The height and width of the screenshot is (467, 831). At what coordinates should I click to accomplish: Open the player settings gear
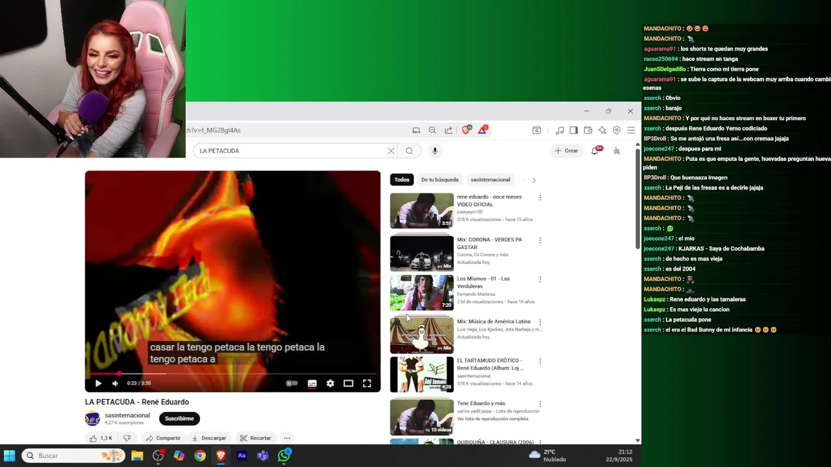tap(330, 383)
